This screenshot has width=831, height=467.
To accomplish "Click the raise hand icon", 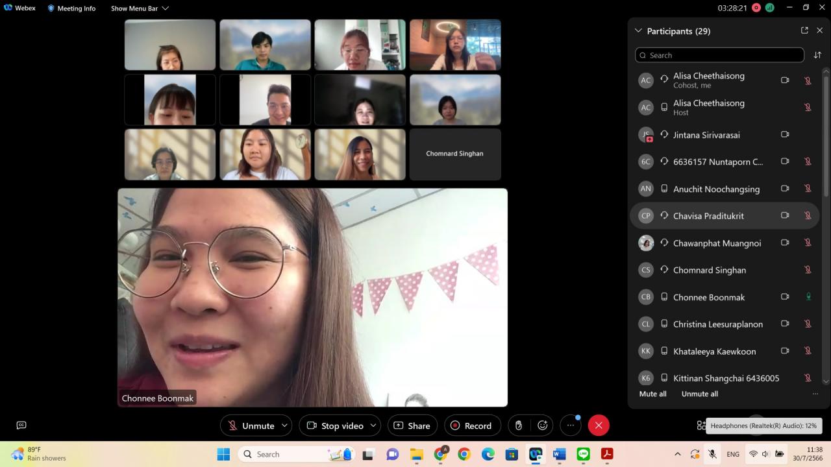I will coord(519,425).
